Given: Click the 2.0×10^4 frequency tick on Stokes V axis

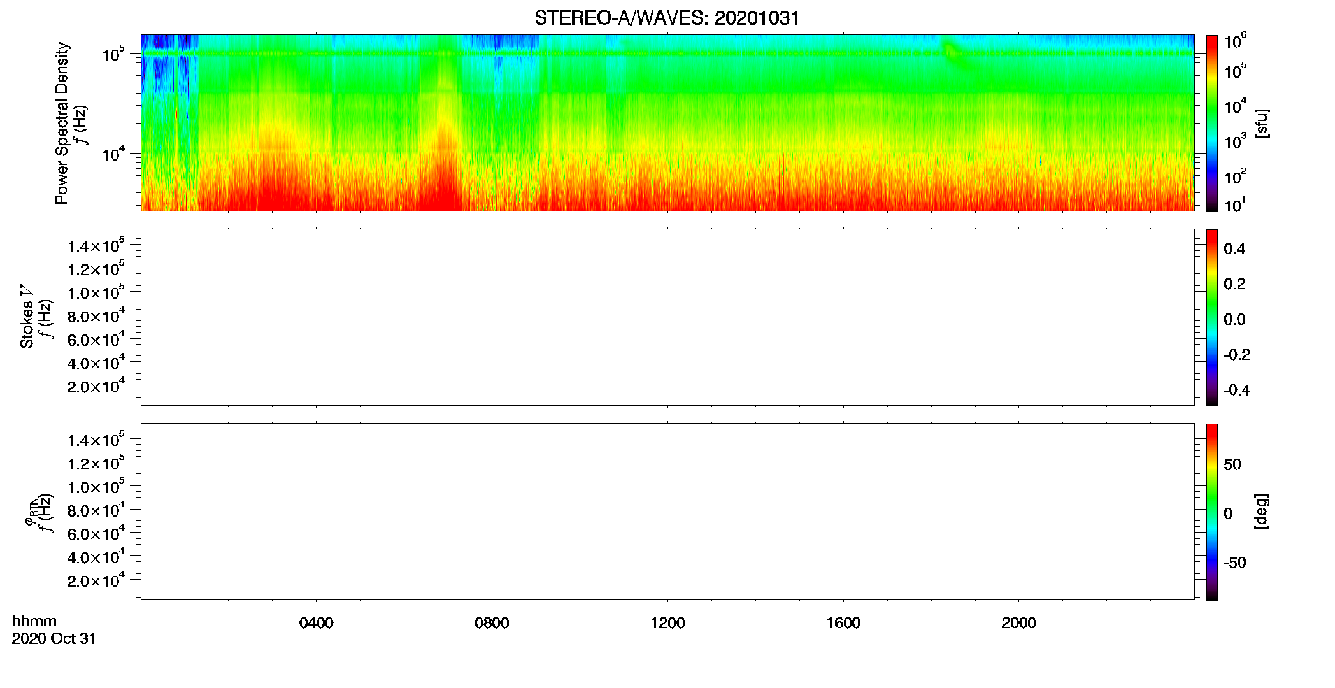Looking at the screenshot, I should coord(97,386).
